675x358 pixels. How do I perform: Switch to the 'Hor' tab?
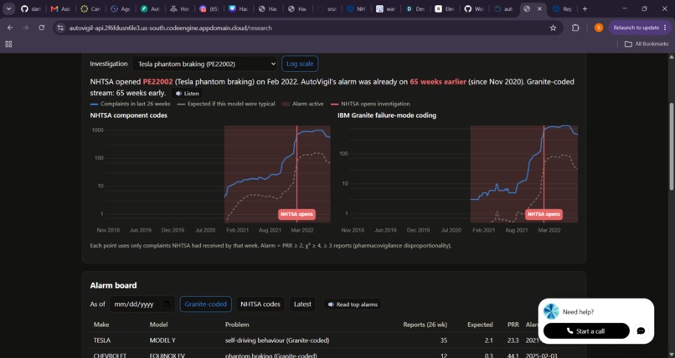pyautogui.click(x=179, y=8)
